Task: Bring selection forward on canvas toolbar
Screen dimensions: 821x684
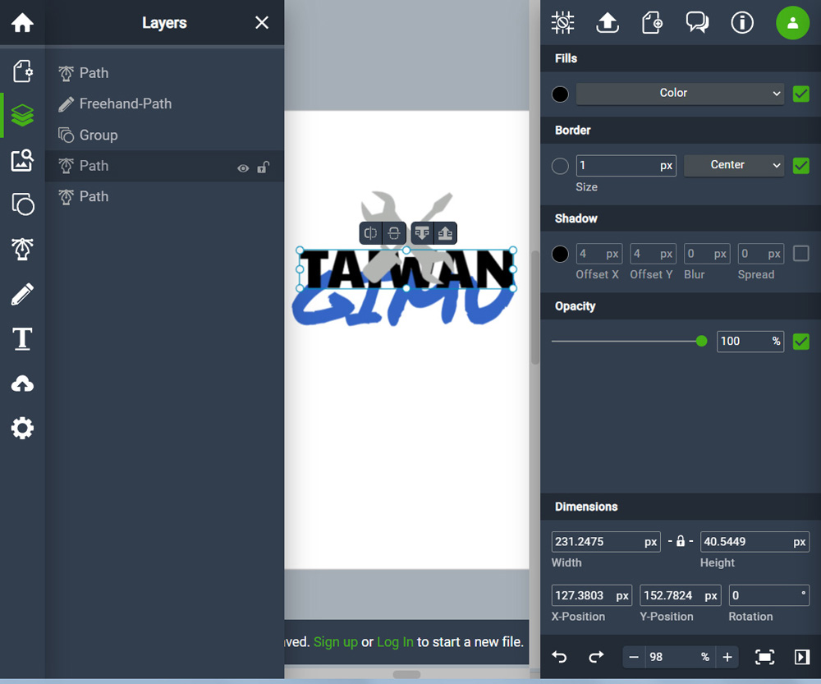Action: [x=446, y=233]
